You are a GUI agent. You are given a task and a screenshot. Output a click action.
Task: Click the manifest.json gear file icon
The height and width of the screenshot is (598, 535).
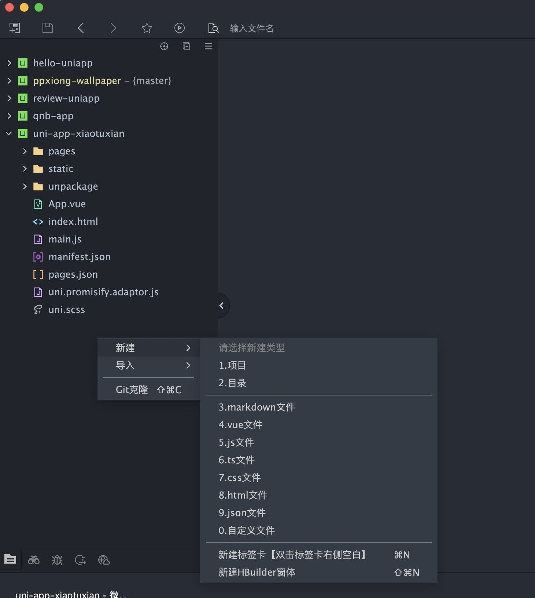click(38, 257)
